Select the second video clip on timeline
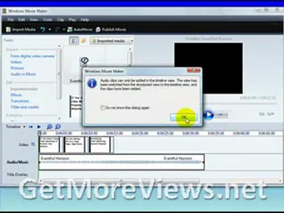The width and height of the screenshot is (284, 213). (75, 144)
